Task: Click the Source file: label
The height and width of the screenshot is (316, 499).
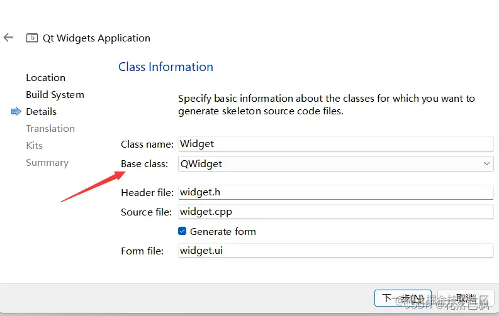Action: (147, 212)
